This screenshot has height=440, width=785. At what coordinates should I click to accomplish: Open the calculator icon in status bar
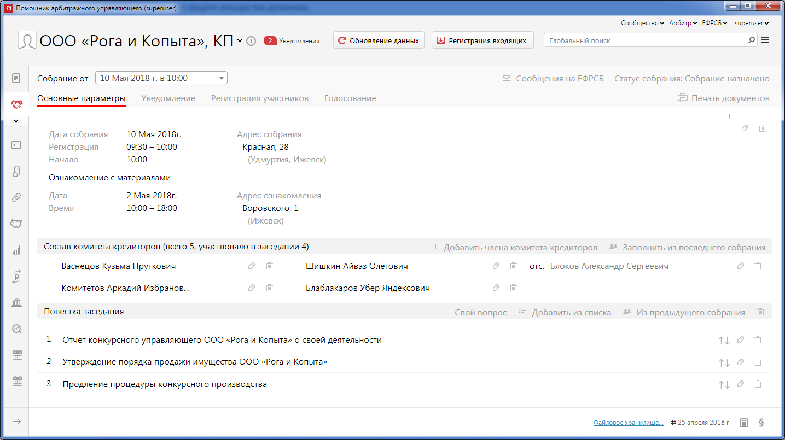point(744,423)
